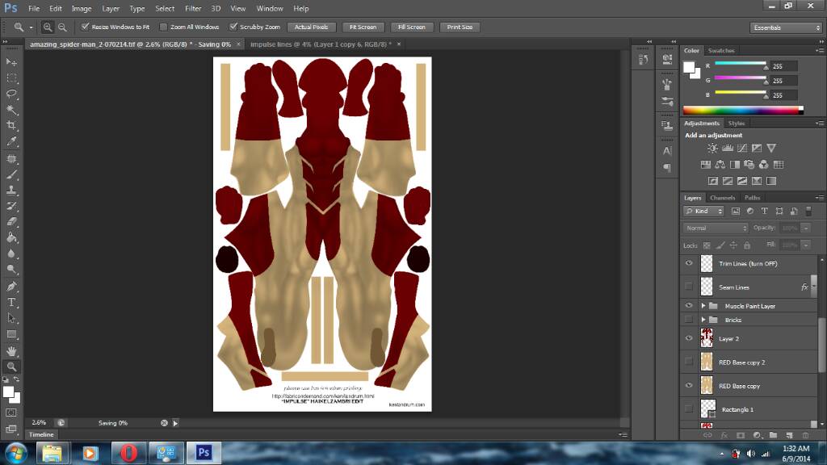The width and height of the screenshot is (827, 465).
Task: Select the Horizontal Type tool
Action: click(11, 303)
